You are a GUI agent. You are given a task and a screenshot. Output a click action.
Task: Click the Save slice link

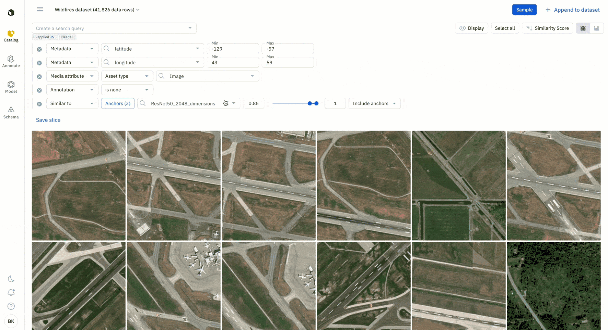click(48, 120)
